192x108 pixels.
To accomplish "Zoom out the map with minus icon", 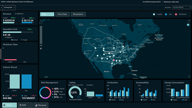I will [41, 23].
